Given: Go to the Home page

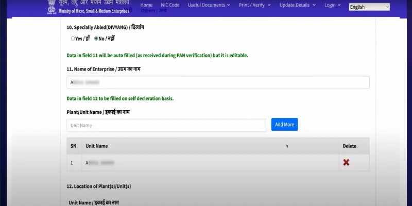Looking at the screenshot, I should [x=146, y=5].
